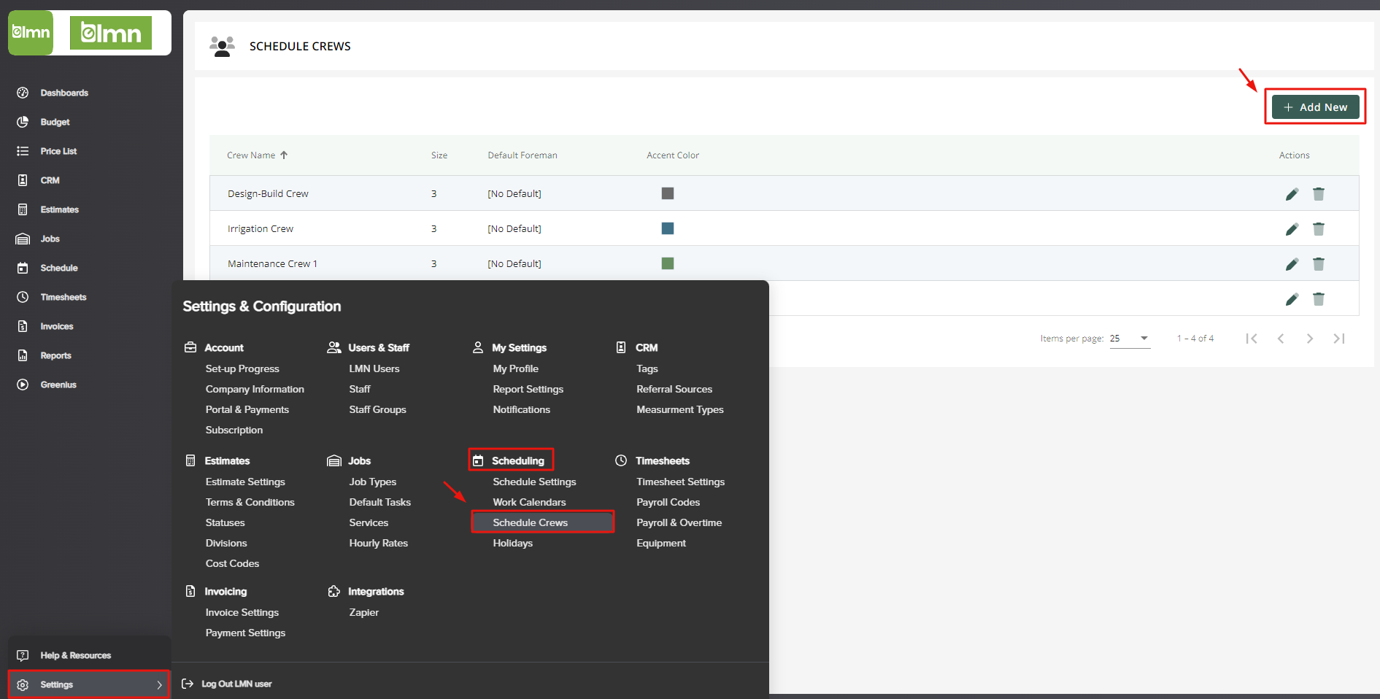Open Terms & Conditions link

tap(250, 502)
